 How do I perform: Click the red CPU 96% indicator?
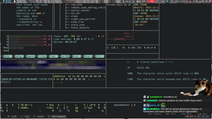coord(151,1)
